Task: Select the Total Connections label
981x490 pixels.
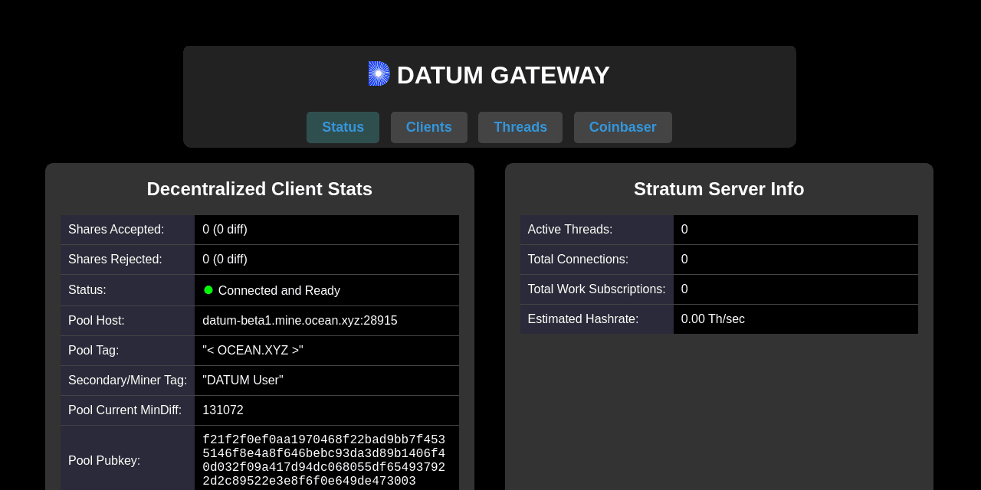Action: click(578, 260)
